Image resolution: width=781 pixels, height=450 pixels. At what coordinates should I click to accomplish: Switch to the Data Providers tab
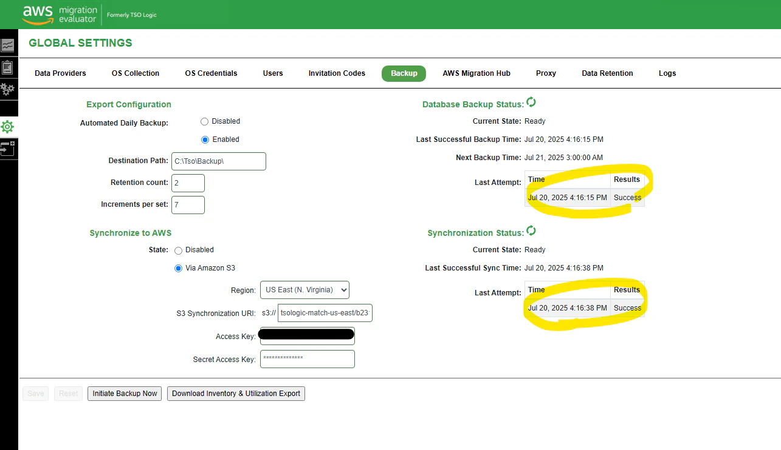coord(60,73)
